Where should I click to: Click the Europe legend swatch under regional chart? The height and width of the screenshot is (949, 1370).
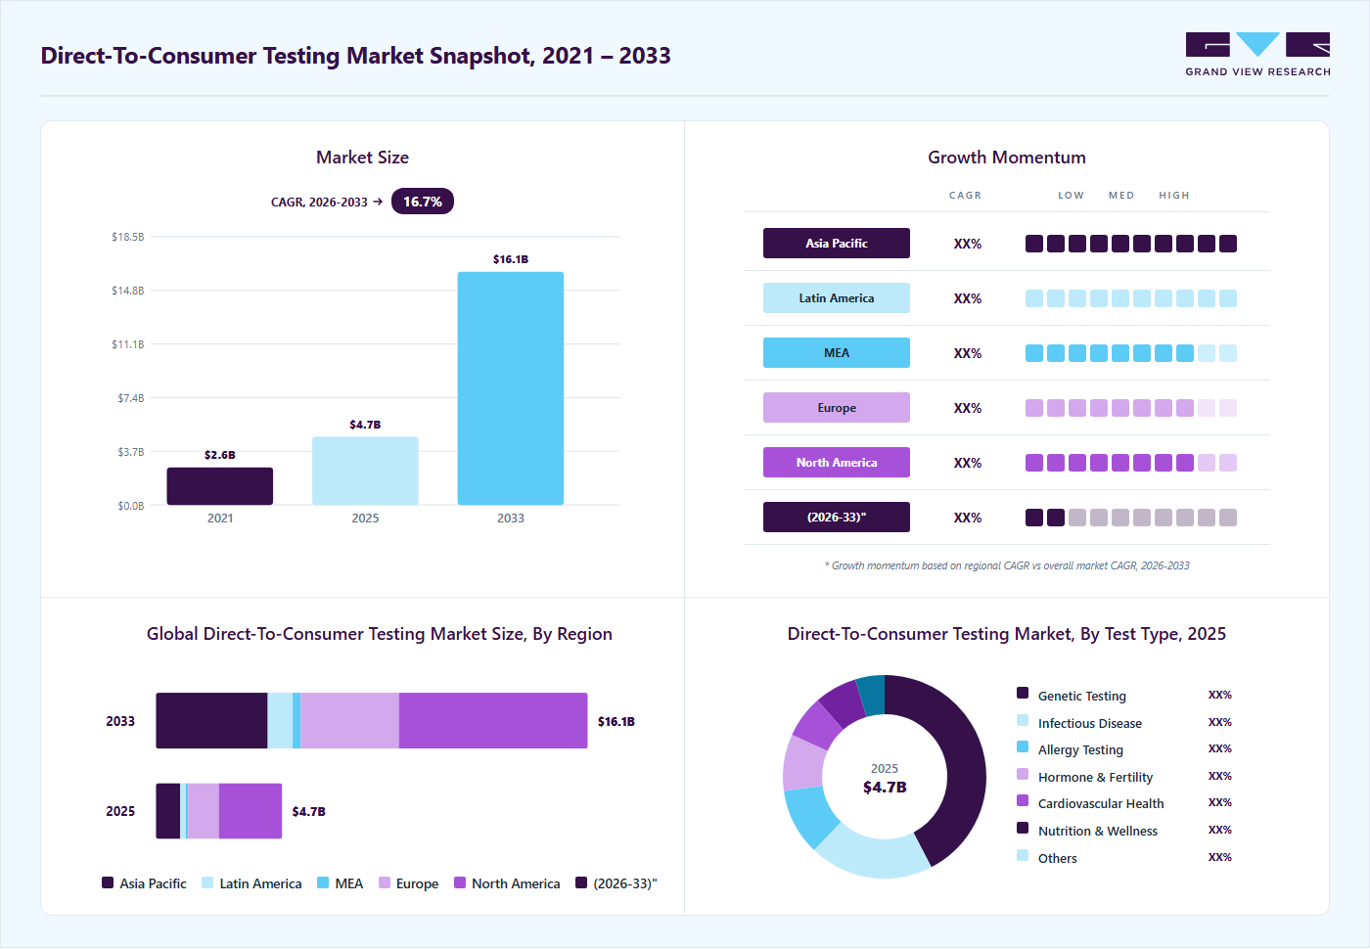coord(385,882)
